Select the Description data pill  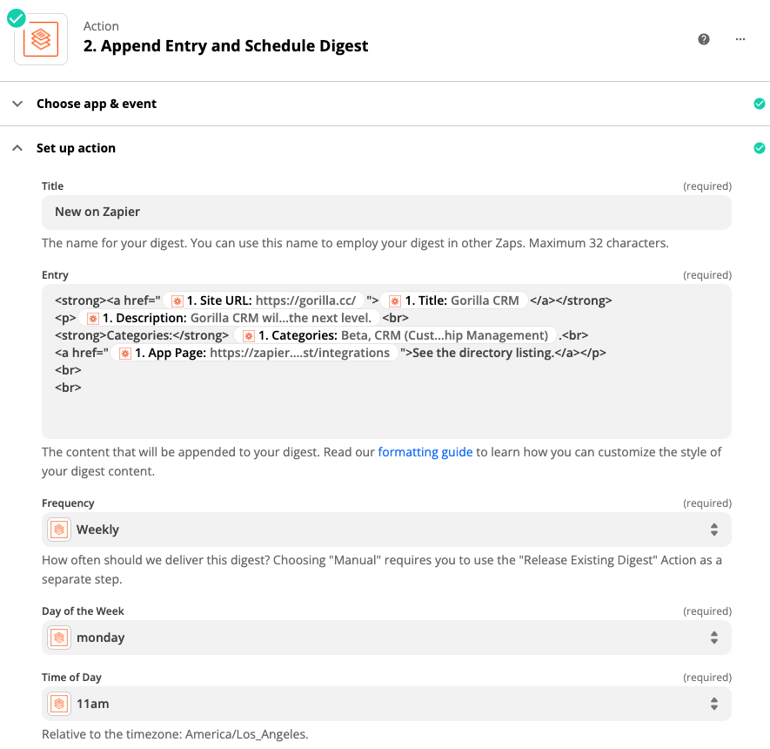pos(230,318)
